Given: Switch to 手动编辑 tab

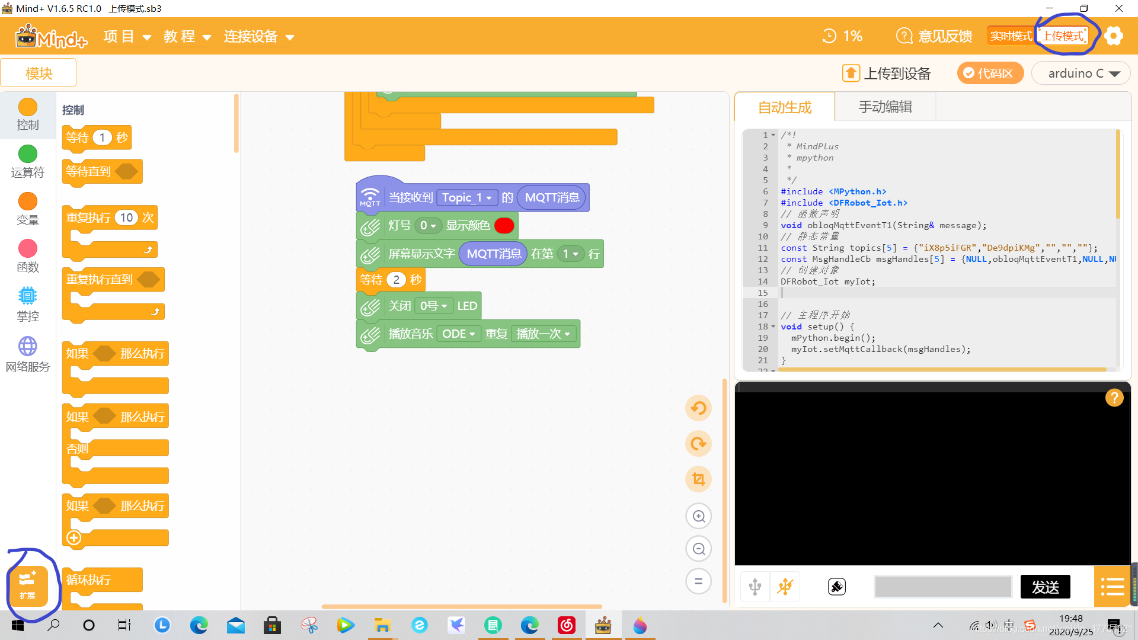Looking at the screenshot, I should (x=885, y=107).
